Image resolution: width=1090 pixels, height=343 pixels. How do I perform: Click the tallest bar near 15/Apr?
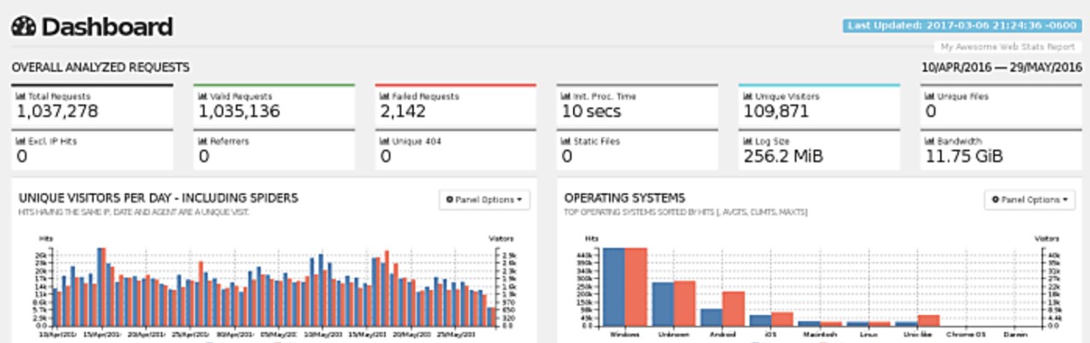[101, 287]
